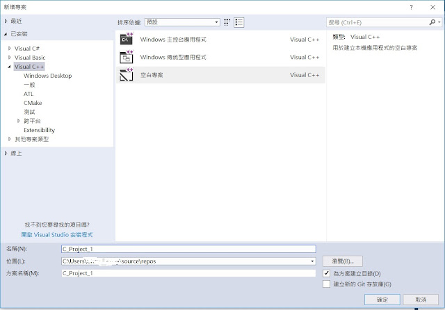445x310 pixels.
Task: Click the 其他專案類型 tree label
Action: (32, 139)
